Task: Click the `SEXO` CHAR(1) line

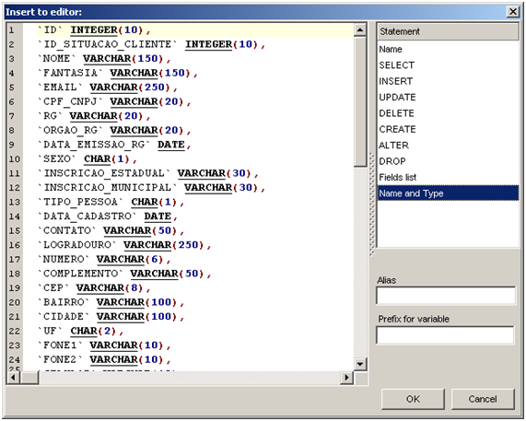Action: click(88, 159)
